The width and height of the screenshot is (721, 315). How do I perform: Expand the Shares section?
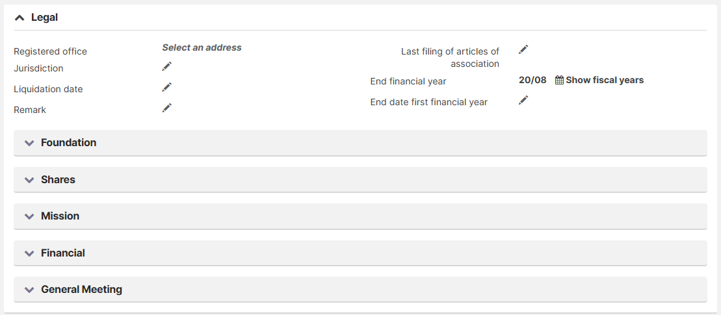tap(360, 179)
